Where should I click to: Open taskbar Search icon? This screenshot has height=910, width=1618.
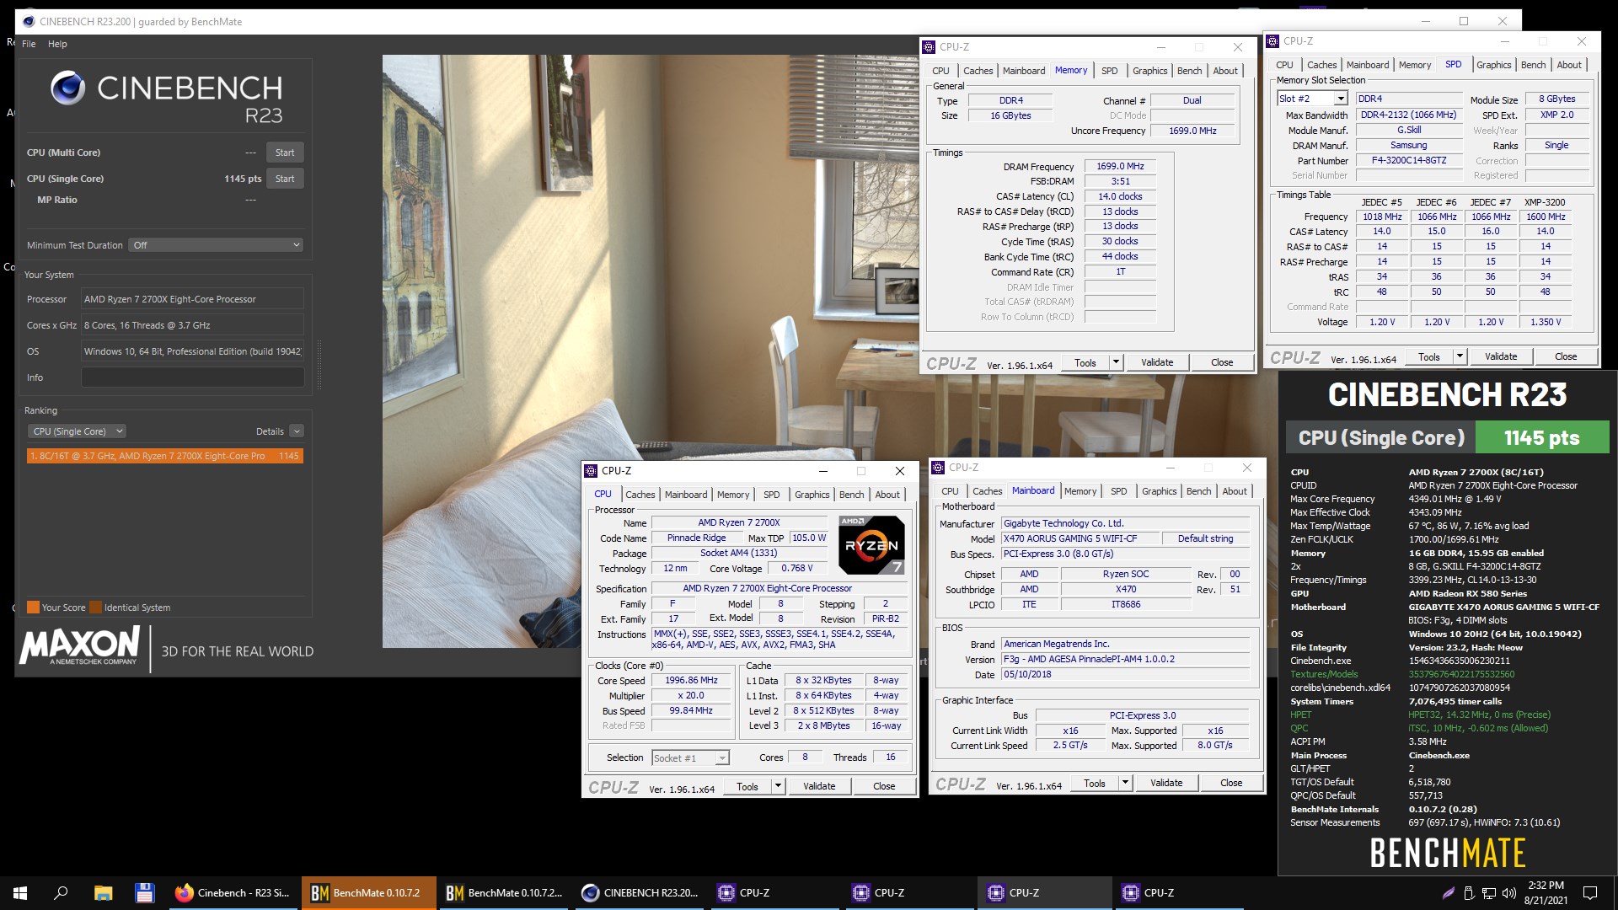(x=61, y=893)
